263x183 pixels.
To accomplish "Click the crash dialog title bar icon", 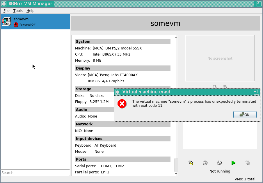I will (118, 92).
